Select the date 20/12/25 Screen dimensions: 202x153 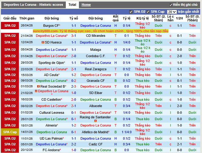(x=27, y=150)
